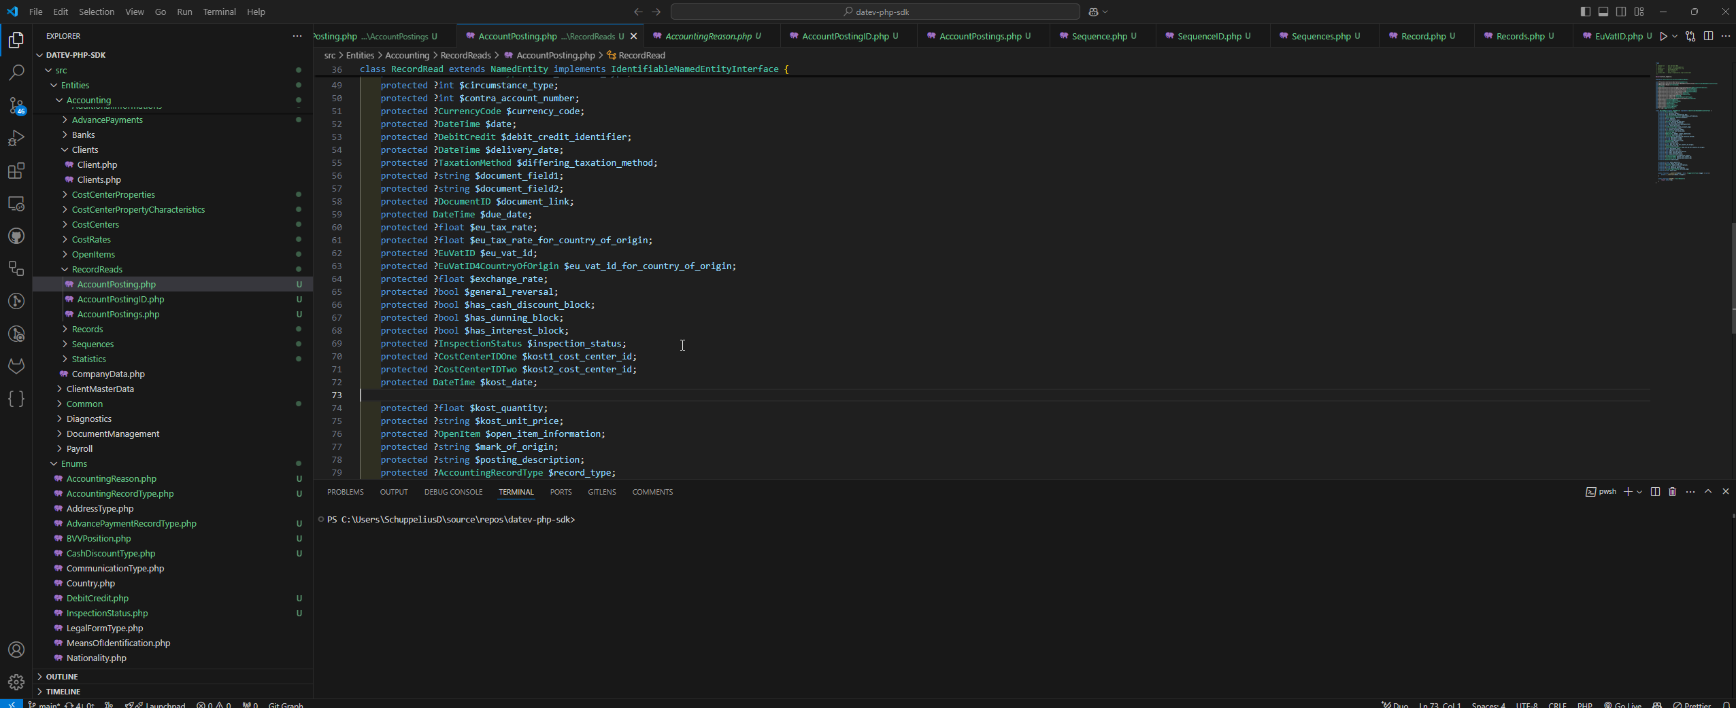Click Go Live in status bar
Screen dimensions: 1736x708
[x=1623, y=705]
